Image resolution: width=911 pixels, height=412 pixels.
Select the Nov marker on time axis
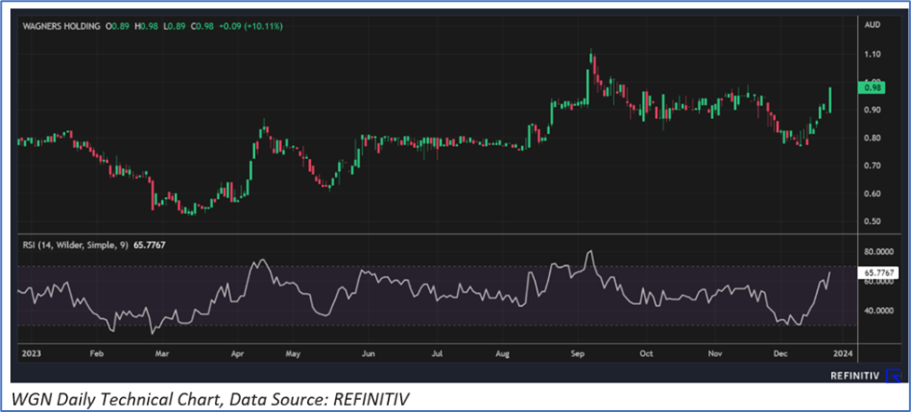(x=716, y=354)
